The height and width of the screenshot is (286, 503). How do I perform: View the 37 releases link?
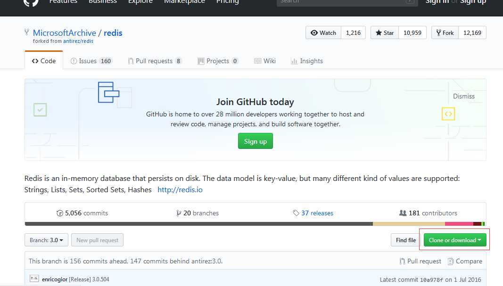[x=313, y=213]
